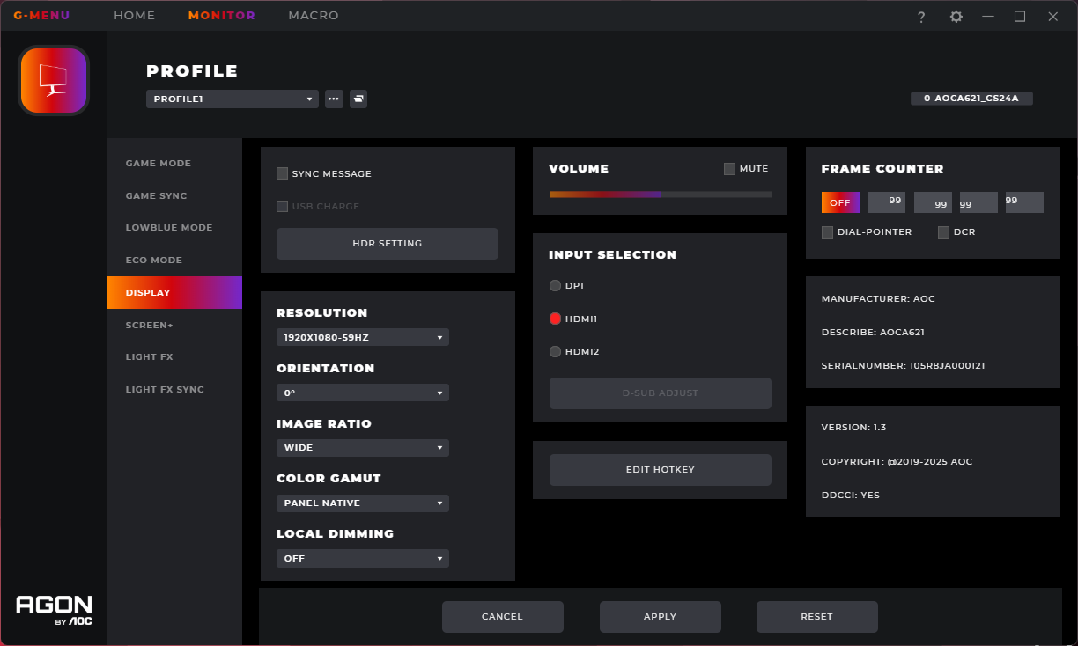Enable the Sync Message checkbox
This screenshot has width=1078, height=646.
tap(283, 173)
